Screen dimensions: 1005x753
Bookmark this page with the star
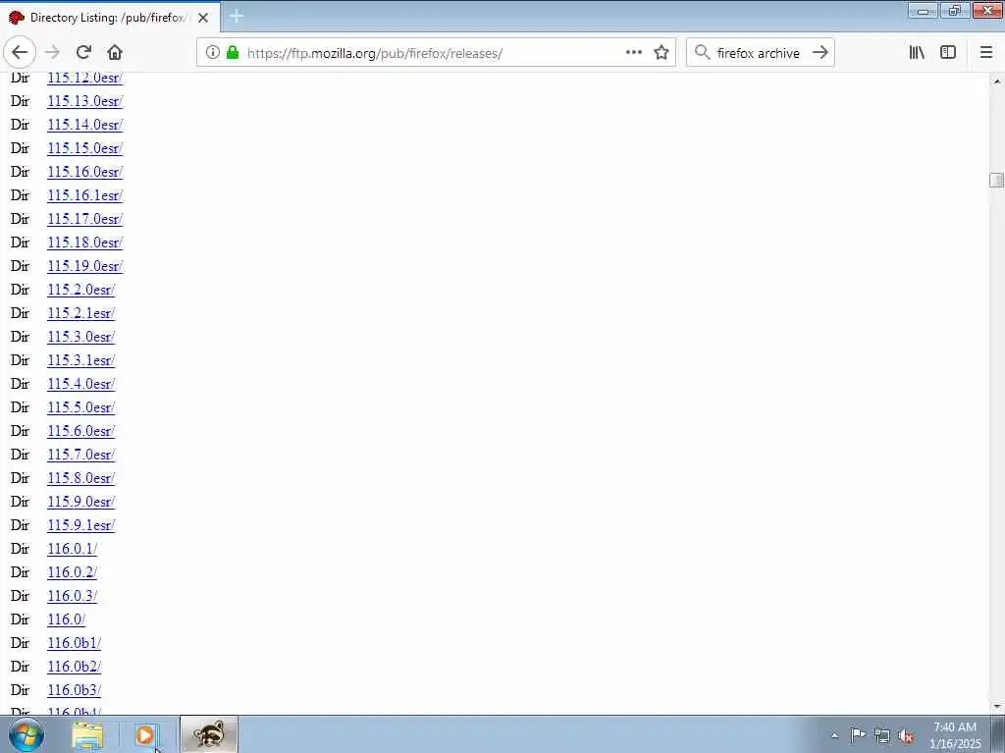[x=661, y=53]
